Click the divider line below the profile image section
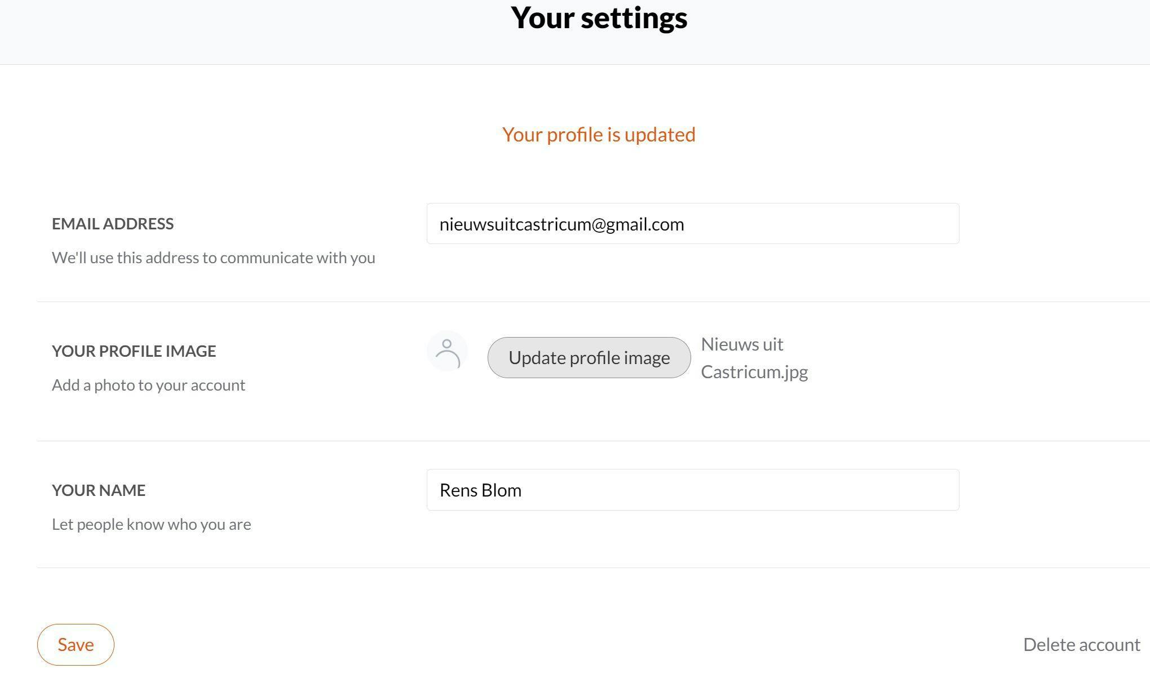 tap(564, 441)
